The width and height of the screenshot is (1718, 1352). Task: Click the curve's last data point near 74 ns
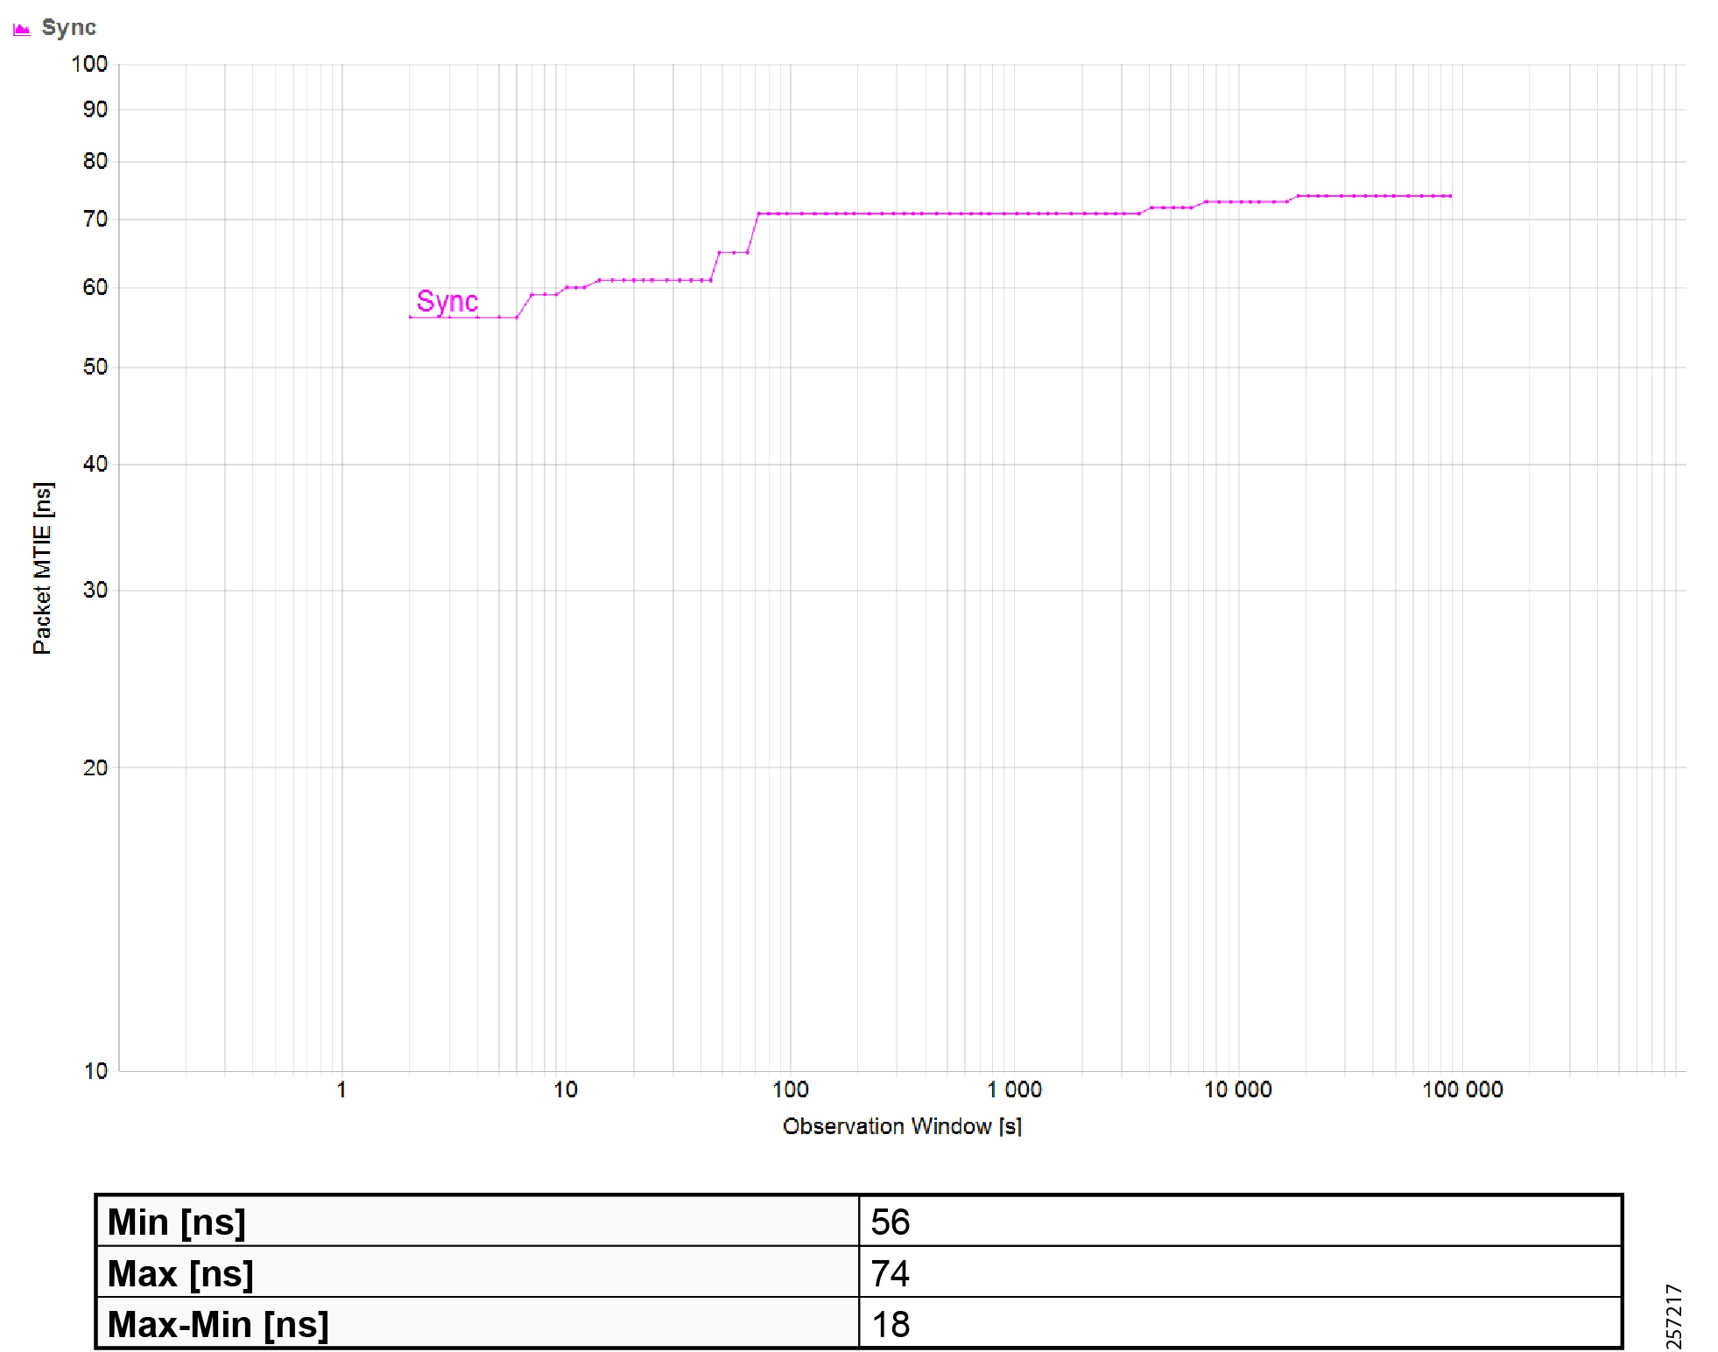click(1450, 196)
